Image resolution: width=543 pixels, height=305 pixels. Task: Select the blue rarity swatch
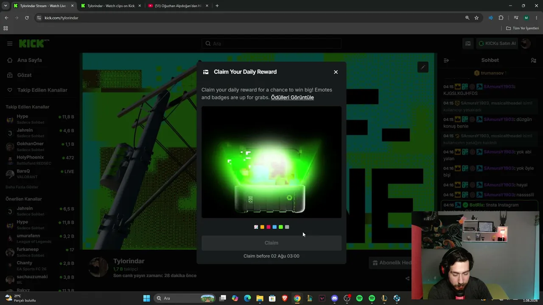[x=274, y=227]
